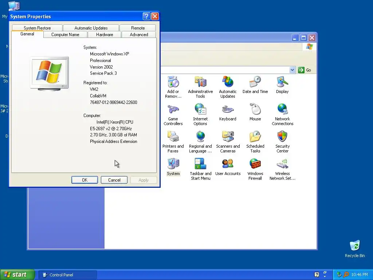Maximize the Control Panel window
The width and height of the screenshot is (373, 280).
[x=303, y=38]
